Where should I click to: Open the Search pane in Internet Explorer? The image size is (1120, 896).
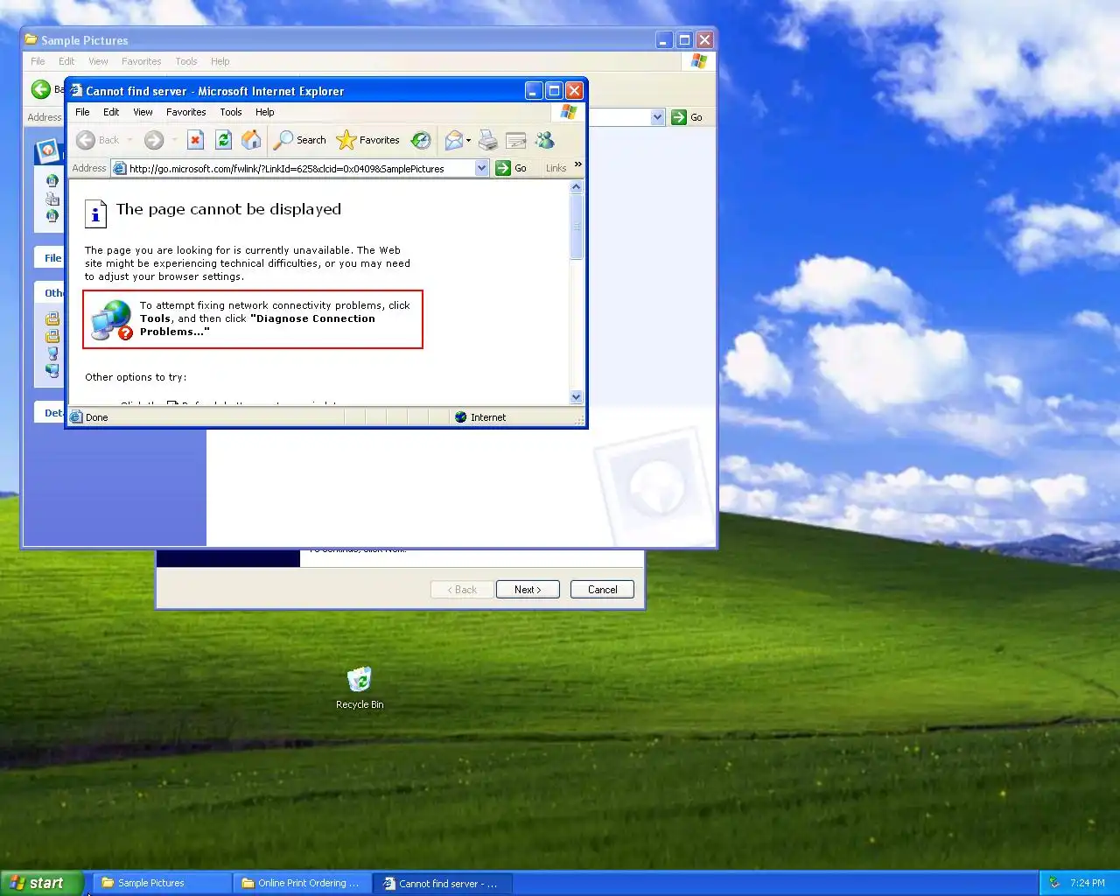[x=300, y=140]
